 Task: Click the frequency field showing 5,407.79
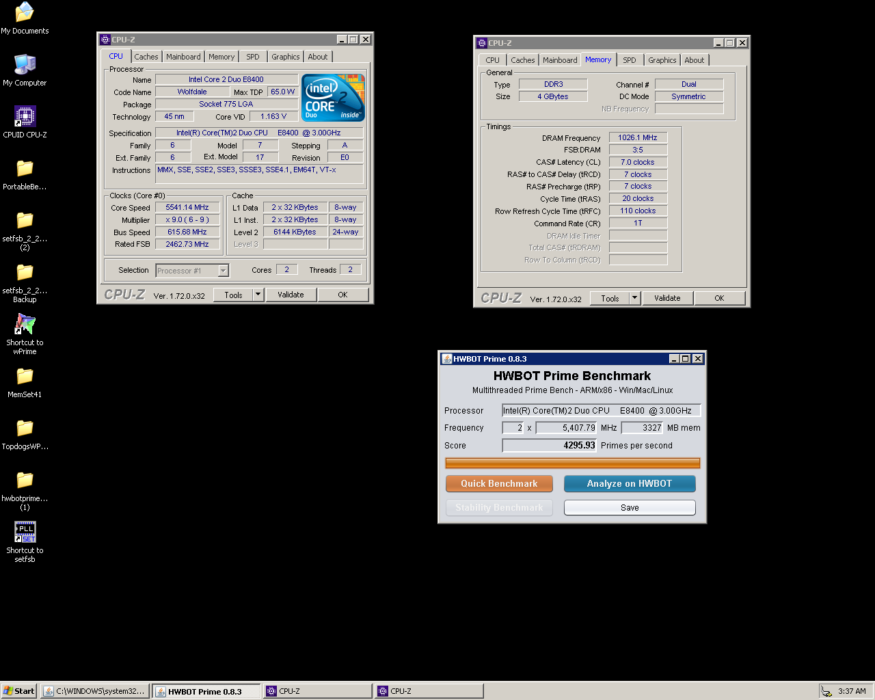[x=567, y=428]
